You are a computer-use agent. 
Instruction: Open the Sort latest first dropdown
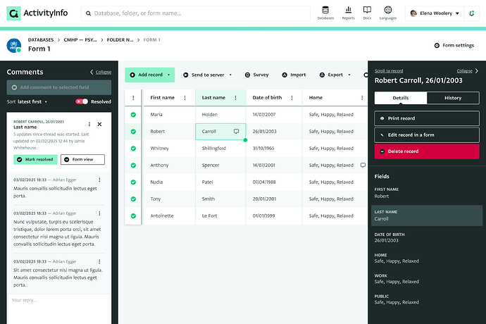click(27, 101)
